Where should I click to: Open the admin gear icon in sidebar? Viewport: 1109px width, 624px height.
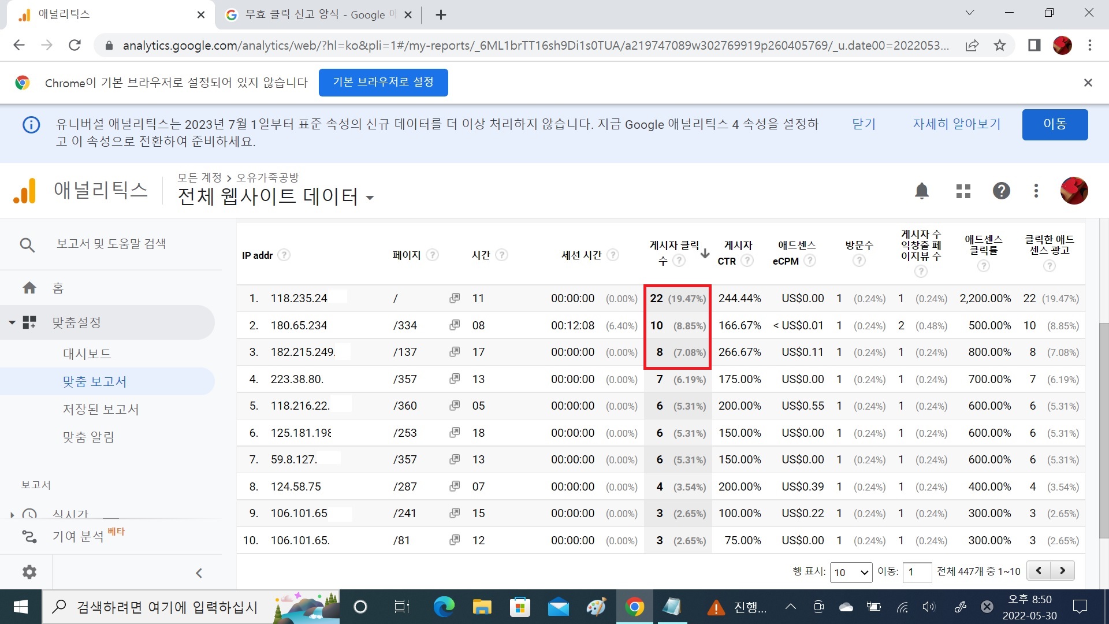(29, 572)
